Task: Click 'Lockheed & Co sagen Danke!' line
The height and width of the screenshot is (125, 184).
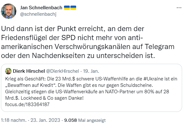Action: (x=52, y=98)
